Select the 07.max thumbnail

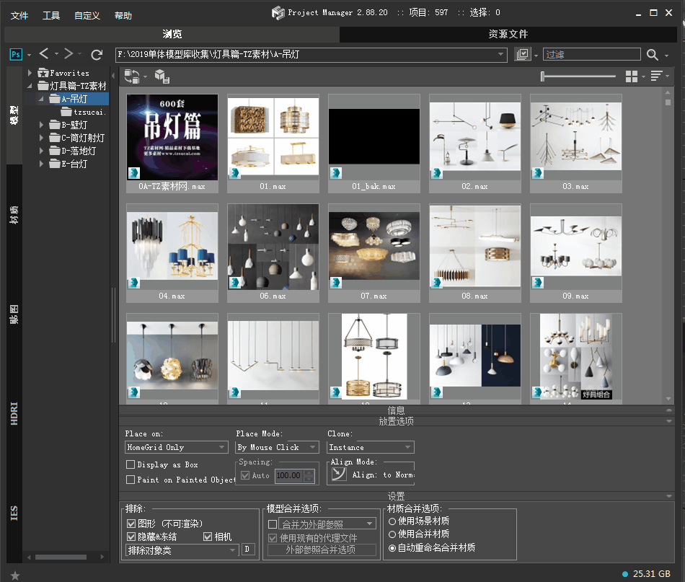pos(374,253)
